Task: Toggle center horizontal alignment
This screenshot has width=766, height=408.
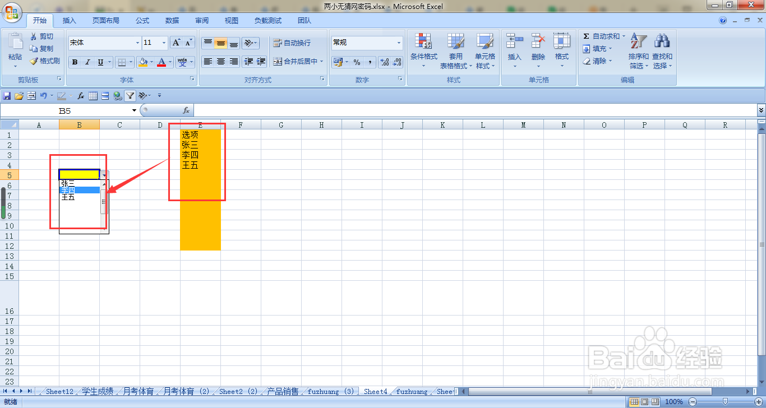Action: 220,62
